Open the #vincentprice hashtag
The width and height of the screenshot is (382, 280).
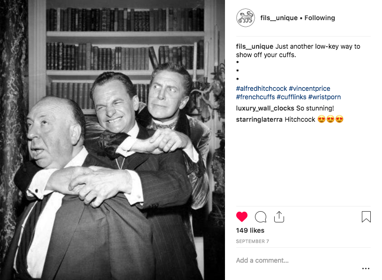309,88
